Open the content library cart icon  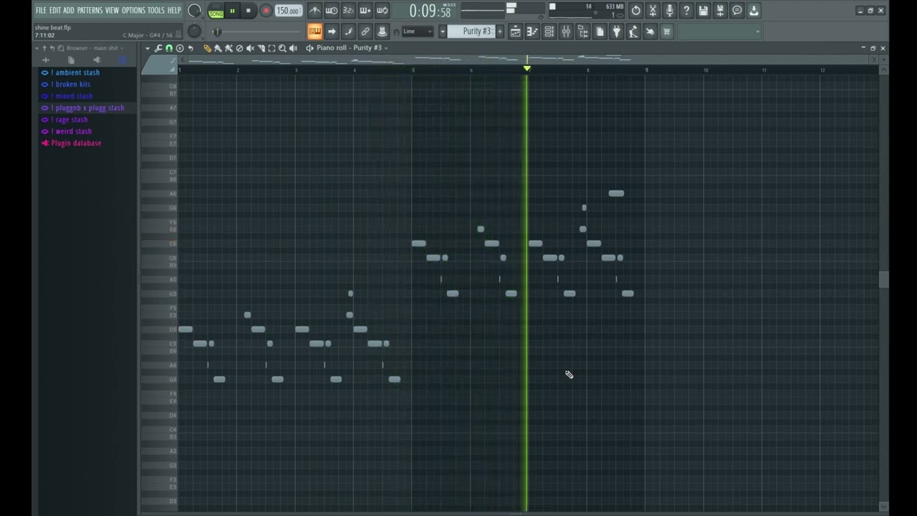pyautogui.click(x=667, y=32)
